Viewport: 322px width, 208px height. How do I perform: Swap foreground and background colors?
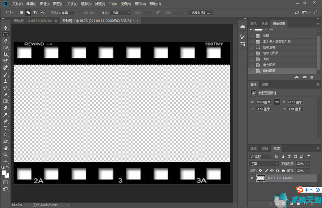coord(8,167)
